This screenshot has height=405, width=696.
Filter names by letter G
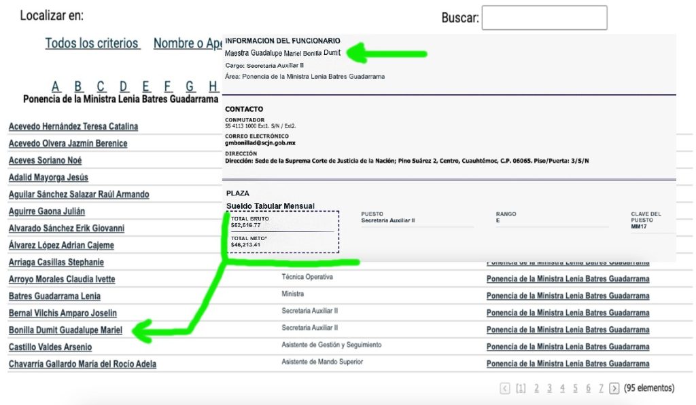click(x=190, y=86)
